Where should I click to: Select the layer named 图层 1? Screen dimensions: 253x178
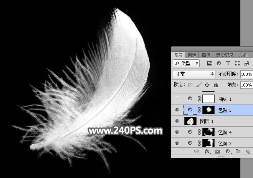point(207,121)
